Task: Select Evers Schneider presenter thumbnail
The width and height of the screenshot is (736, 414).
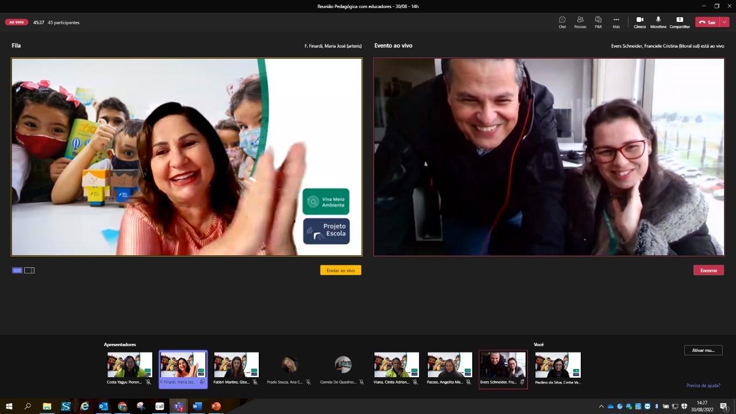Action: [x=503, y=366]
